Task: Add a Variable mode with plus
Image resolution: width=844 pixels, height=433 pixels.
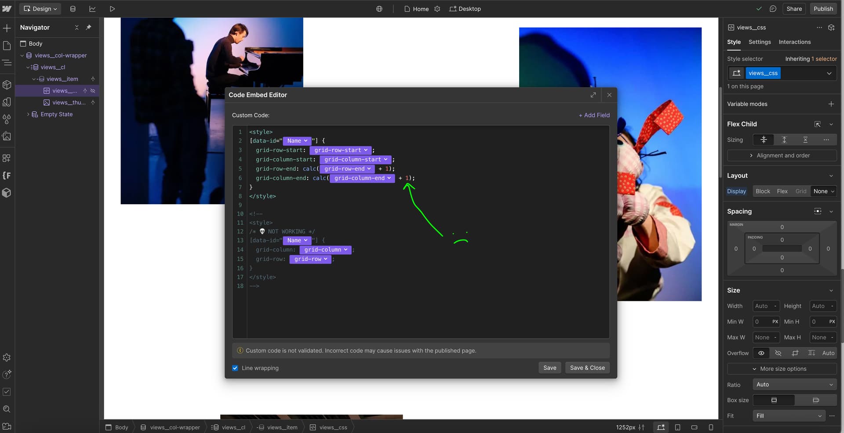Action: click(x=831, y=104)
